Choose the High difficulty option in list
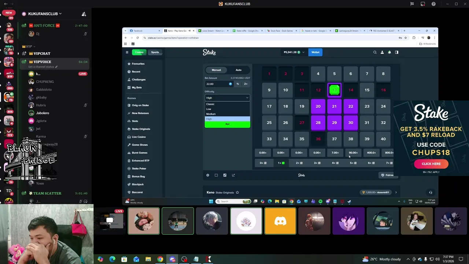Image resolution: width=469 pixels, height=264 pixels. coord(227,119)
